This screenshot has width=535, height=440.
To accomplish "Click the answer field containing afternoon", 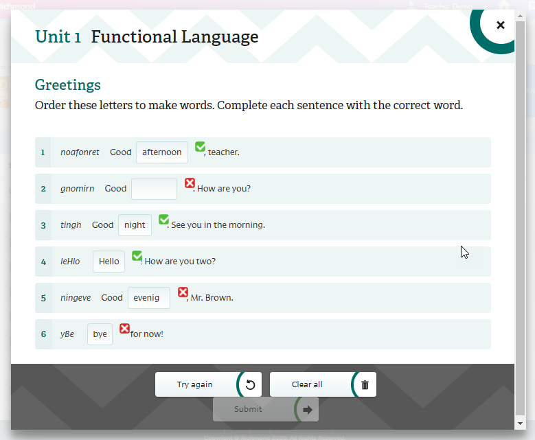I will [162, 152].
